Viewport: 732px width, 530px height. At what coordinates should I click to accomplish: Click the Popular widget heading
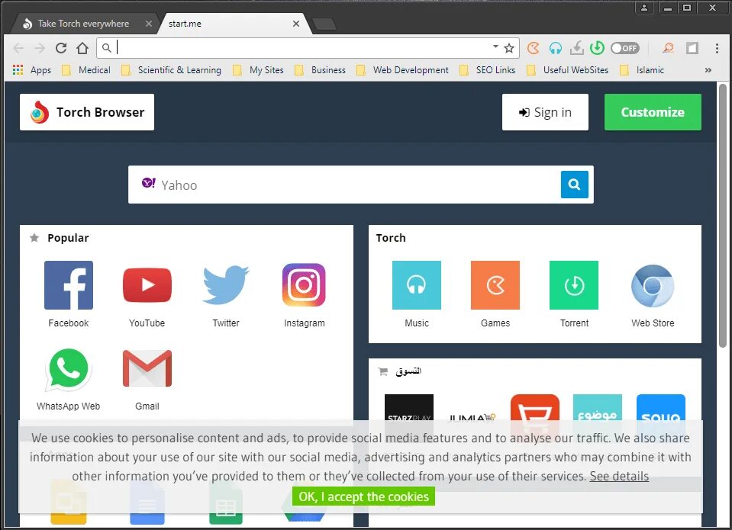tap(68, 238)
